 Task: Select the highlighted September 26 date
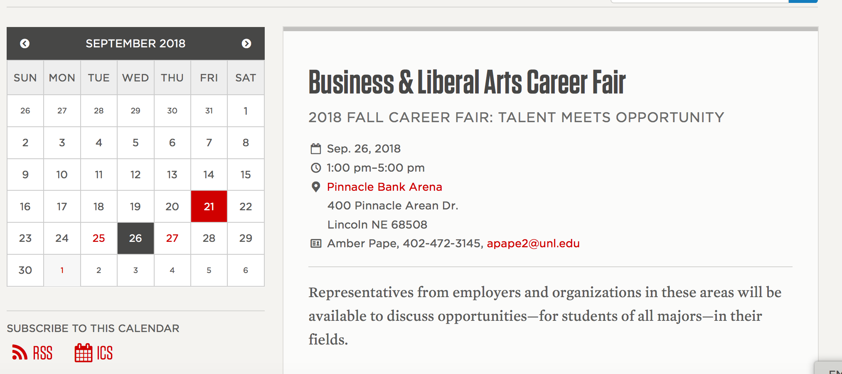coord(135,238)
